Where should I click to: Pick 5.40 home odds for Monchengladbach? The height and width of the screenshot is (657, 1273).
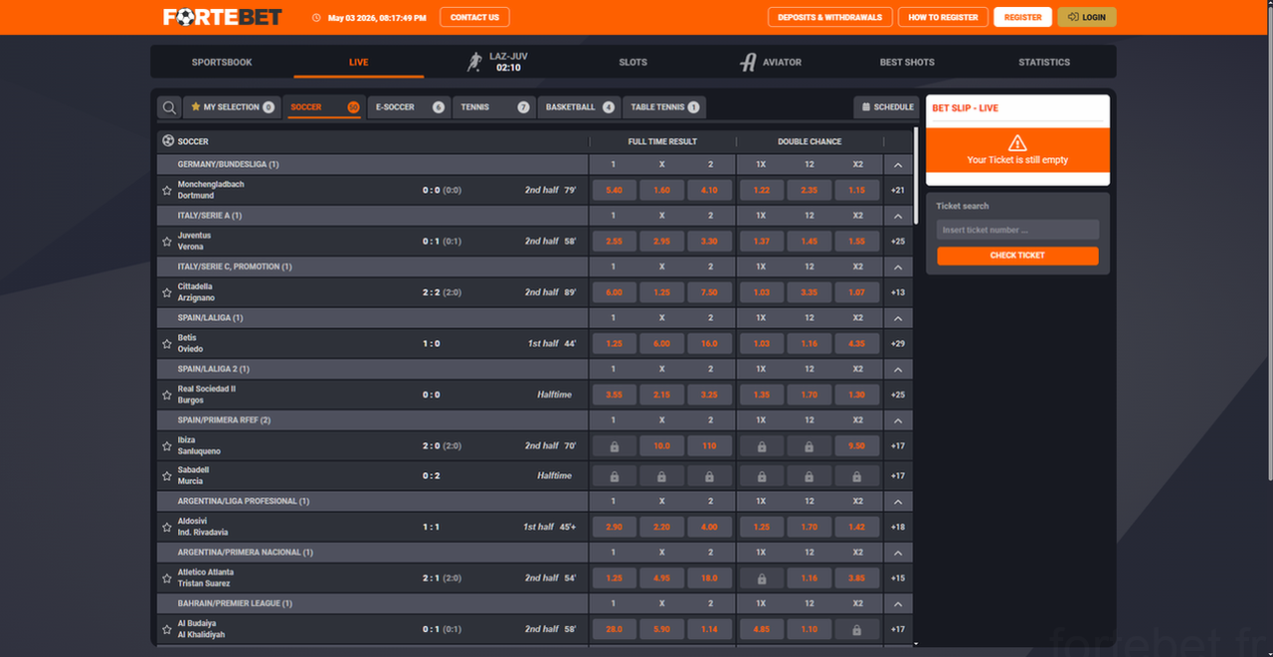point(614,190)
